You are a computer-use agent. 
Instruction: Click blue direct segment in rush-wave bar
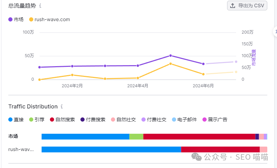pyautogui.click(x=111, y=149)
